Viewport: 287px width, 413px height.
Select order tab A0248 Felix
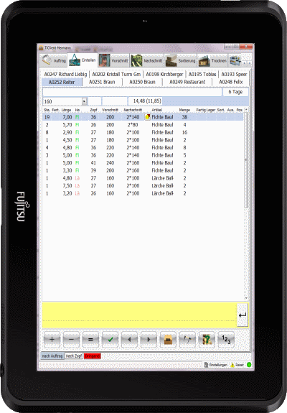point(231,82)
